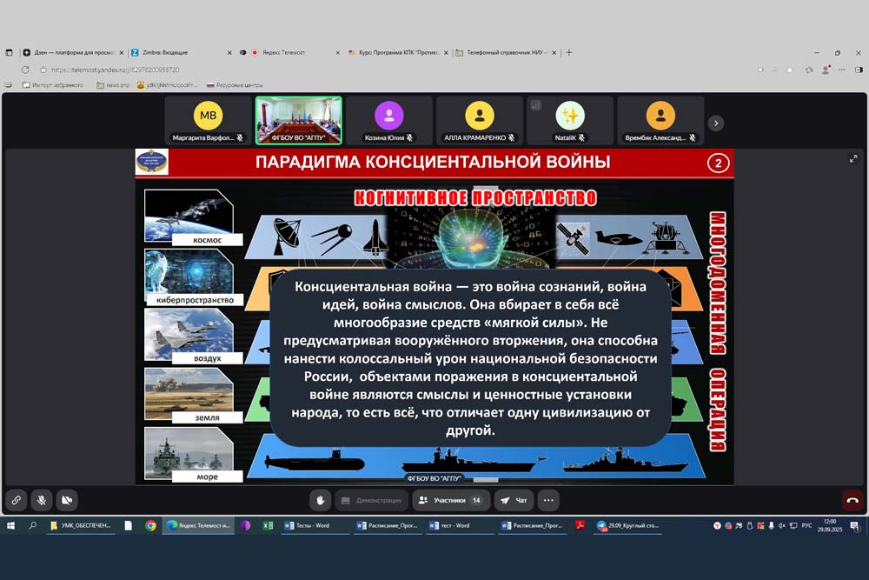The height and width of the screenshot is (580, 869).
Task: Select the ФГБОУ ВО "АГПУ" video thumbnail
Action: tap(298, 120)
